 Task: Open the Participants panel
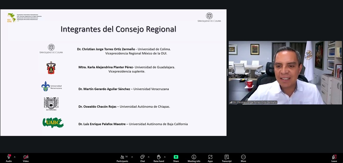(x=122, y=157)
